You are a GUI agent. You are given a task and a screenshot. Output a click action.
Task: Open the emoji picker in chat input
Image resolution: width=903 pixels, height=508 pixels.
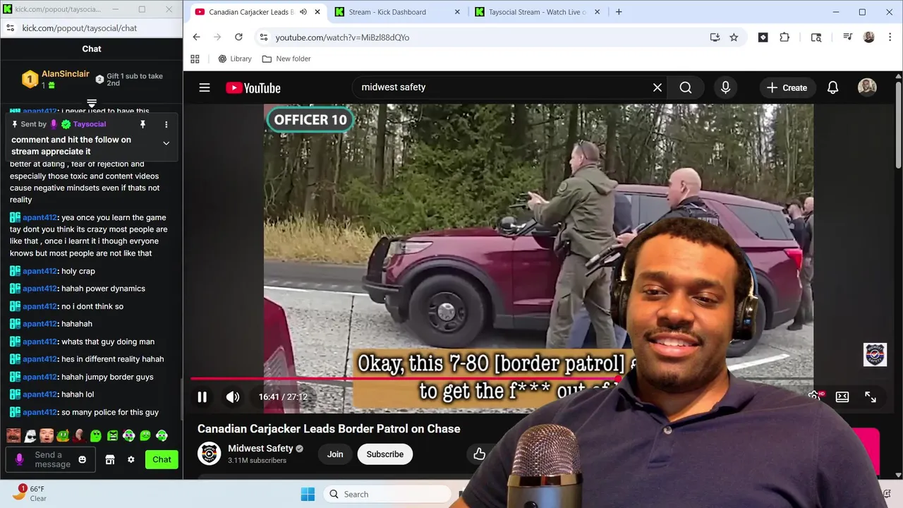83,459
